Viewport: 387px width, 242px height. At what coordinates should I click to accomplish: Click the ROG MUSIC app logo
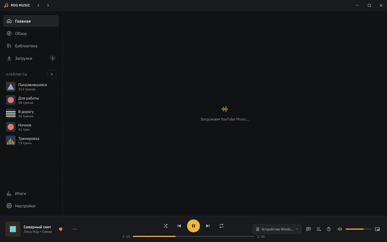[17, 5]
